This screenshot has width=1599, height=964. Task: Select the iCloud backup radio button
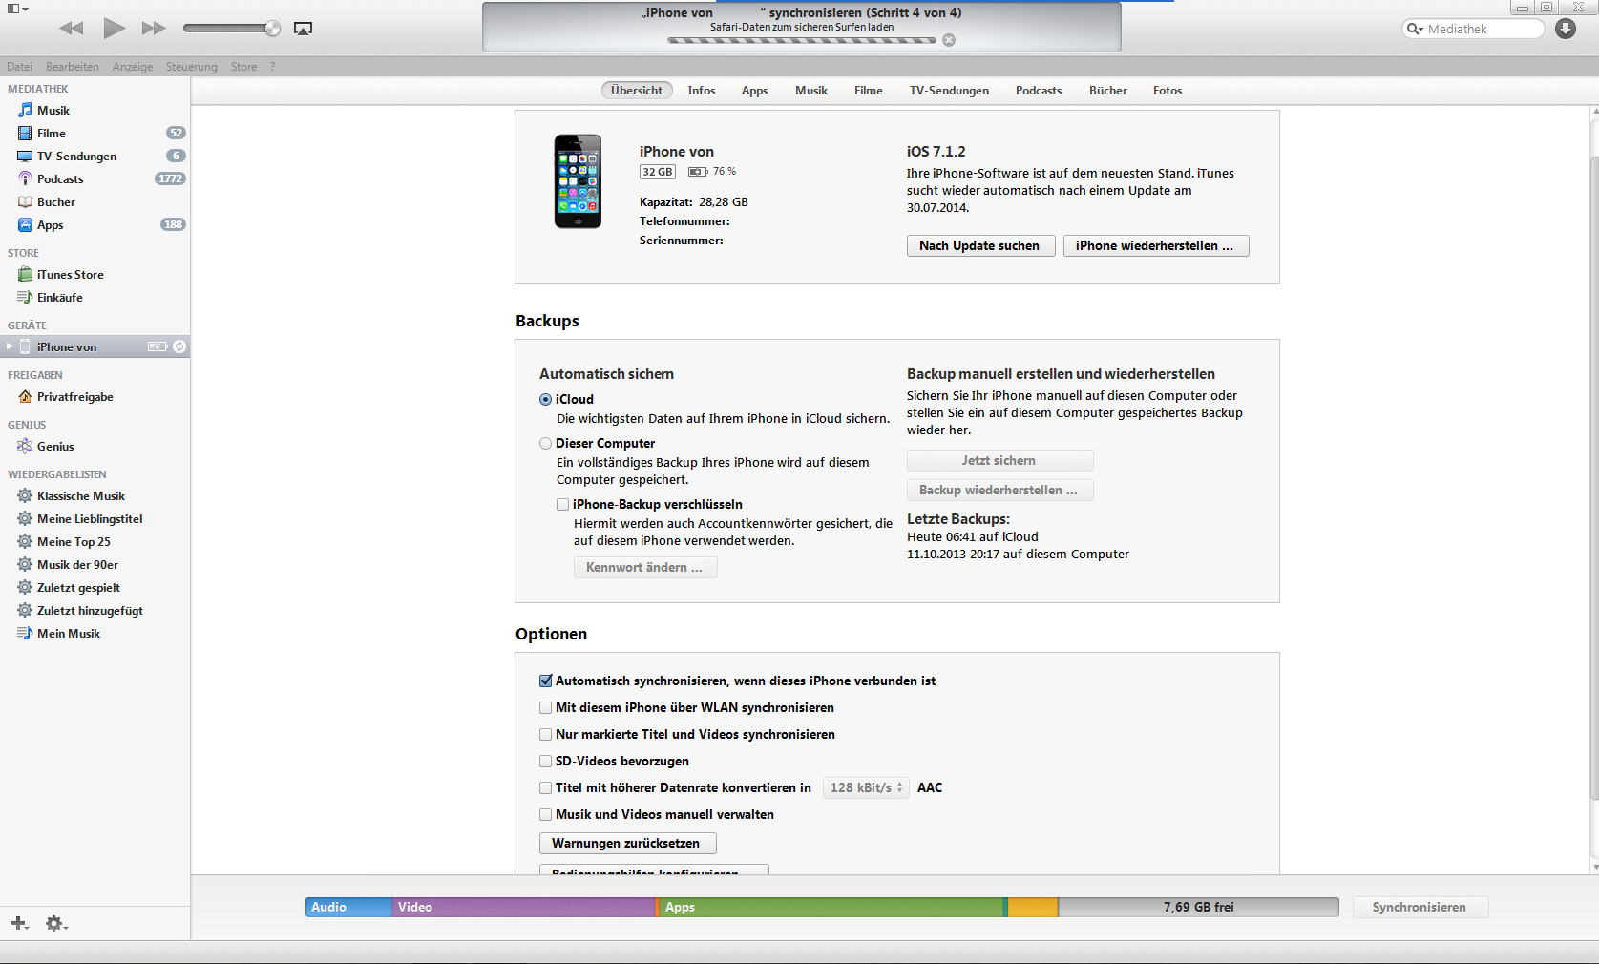tap(546, 400)
